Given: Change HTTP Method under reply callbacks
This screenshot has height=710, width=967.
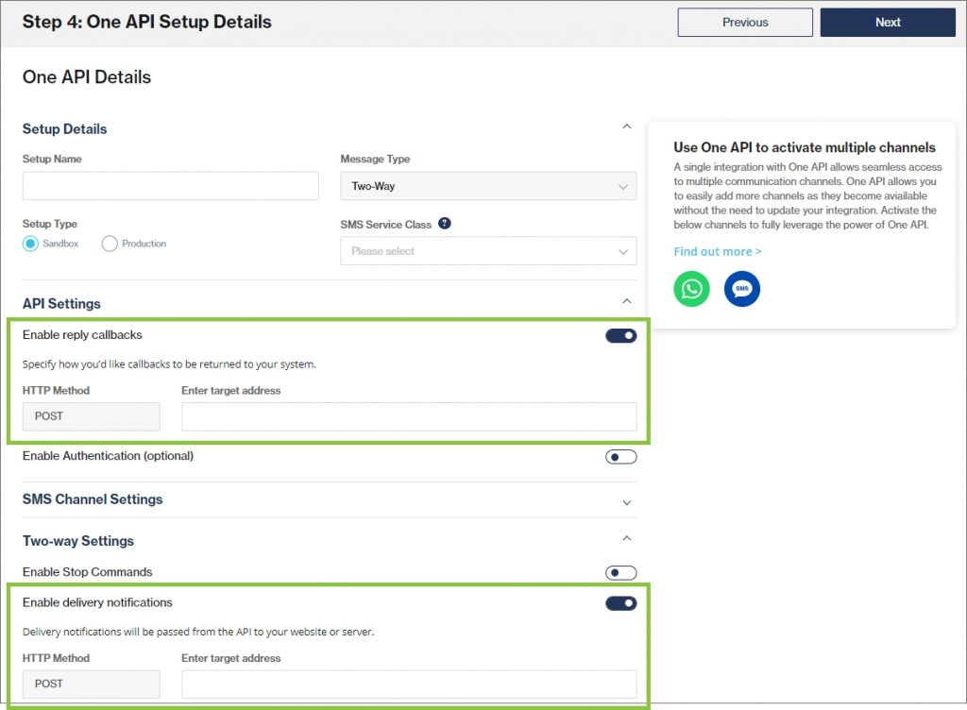Looking at the screenshot, I should pyautogui.click(x=91, y=416).
